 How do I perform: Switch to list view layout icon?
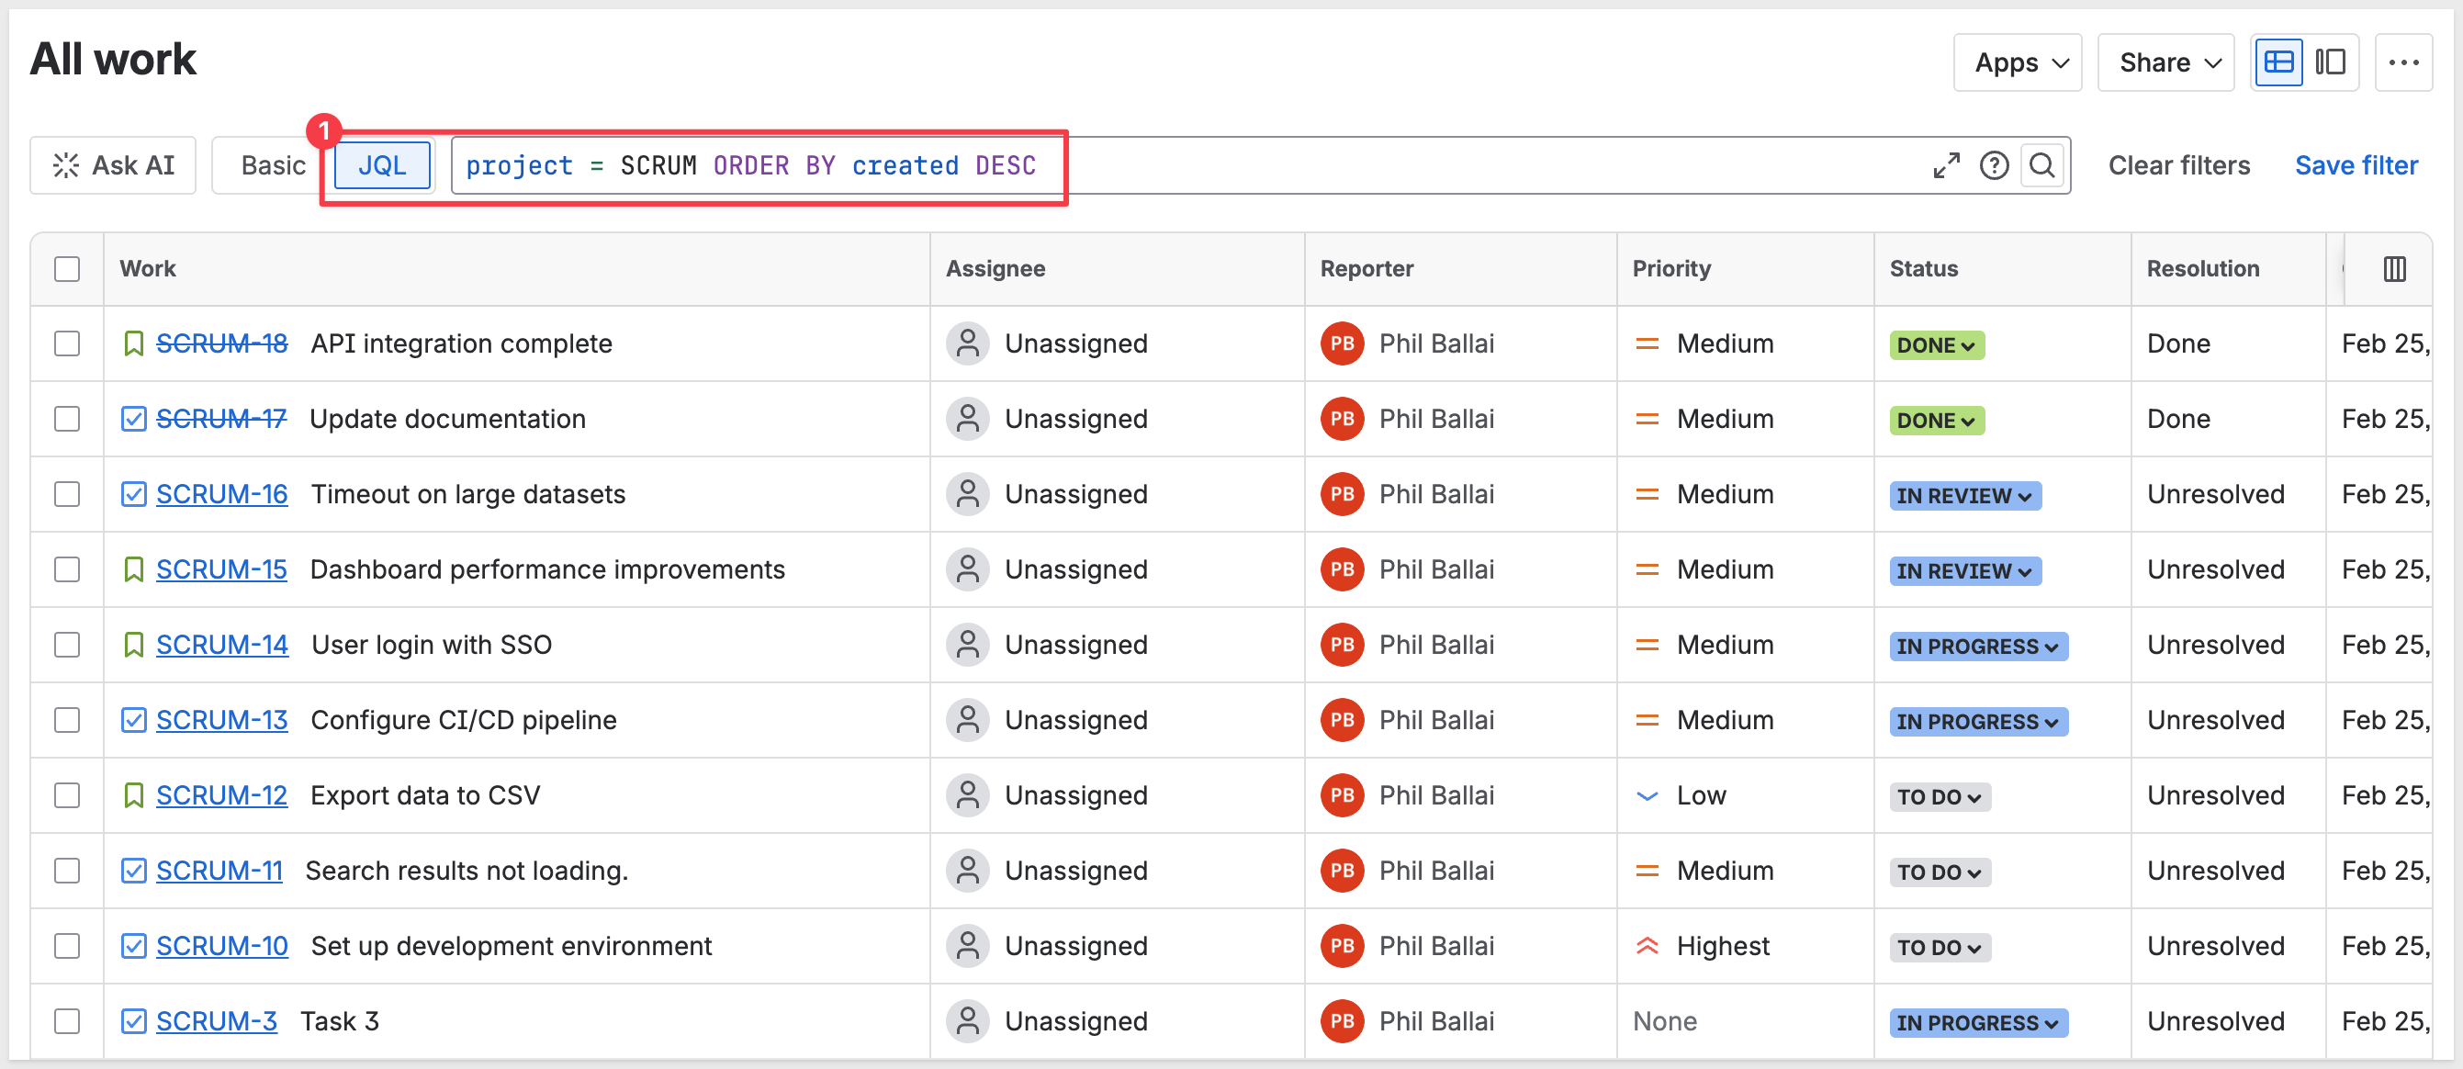coord(2278,63)
